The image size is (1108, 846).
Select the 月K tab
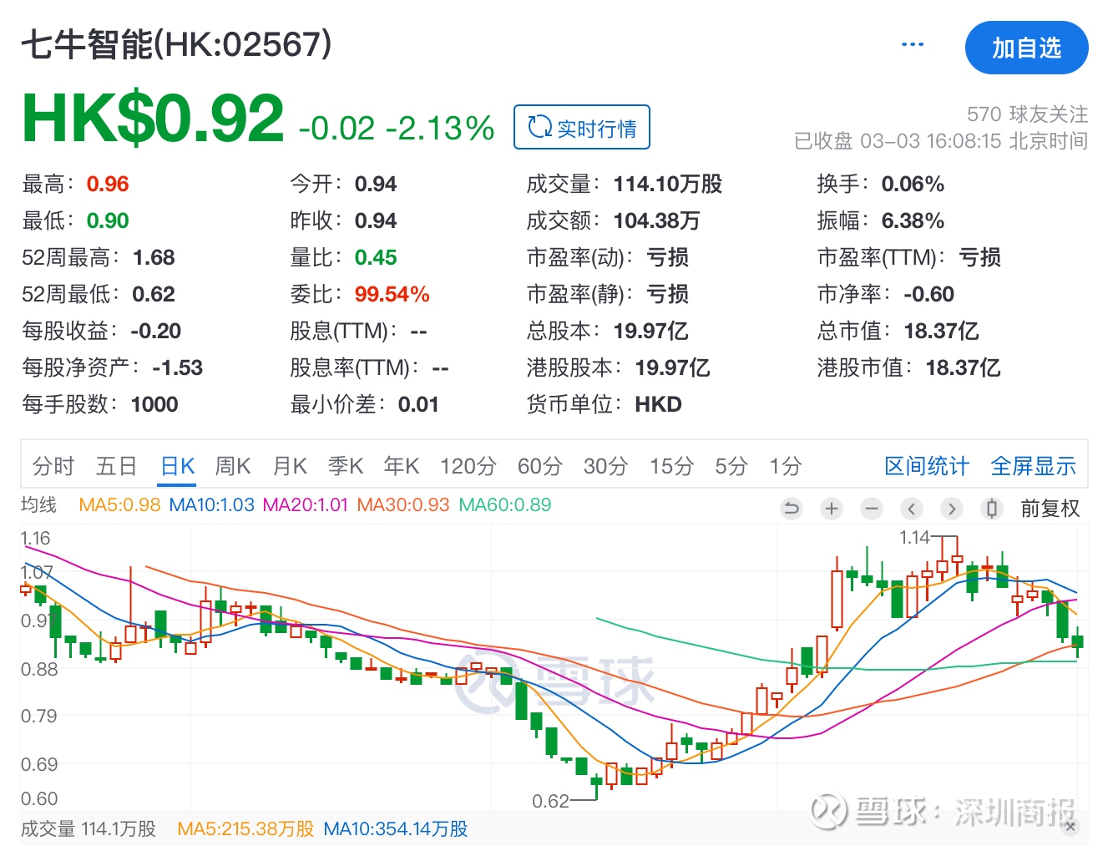click(x=290, y=466)
